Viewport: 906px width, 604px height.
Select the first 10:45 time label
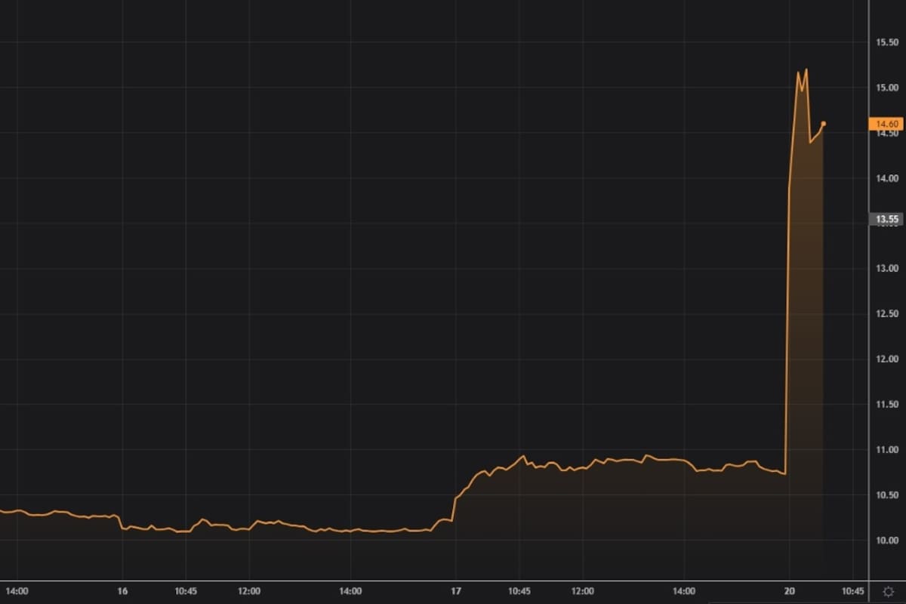185,592
